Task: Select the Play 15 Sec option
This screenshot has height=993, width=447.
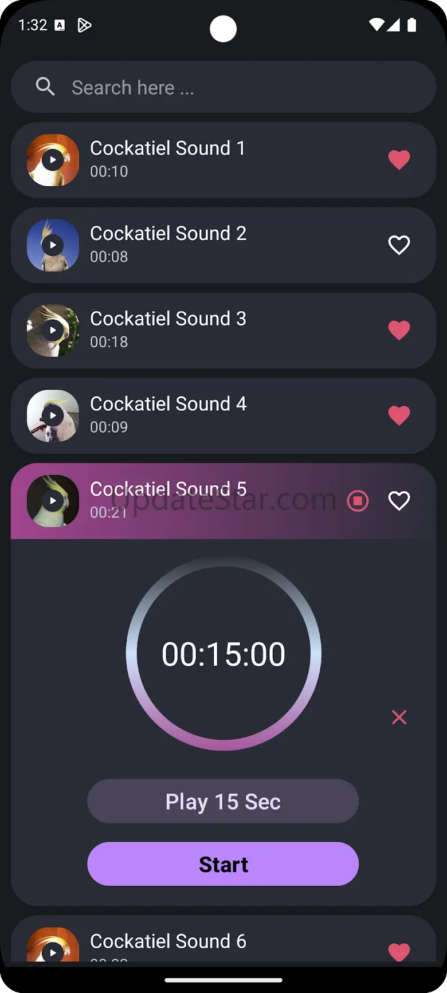Action: click(223, 801)
